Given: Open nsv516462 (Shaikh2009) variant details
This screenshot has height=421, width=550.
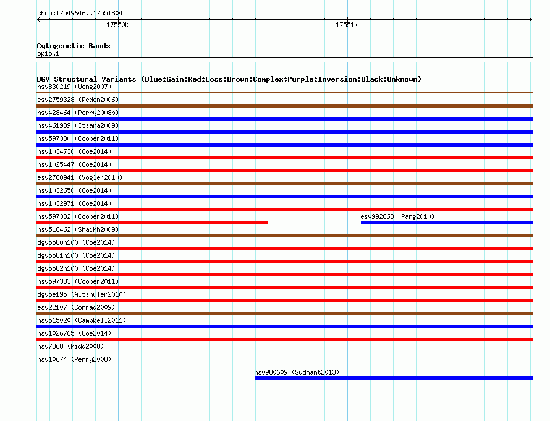Looking at the screenshot, I should [78, 229].
